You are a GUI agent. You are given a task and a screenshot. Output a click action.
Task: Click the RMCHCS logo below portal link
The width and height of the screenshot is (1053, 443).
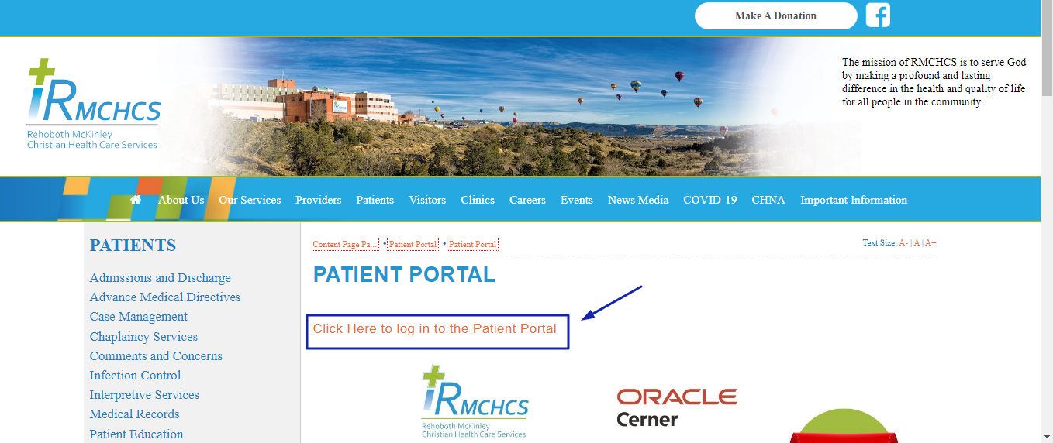pos(475,403)
